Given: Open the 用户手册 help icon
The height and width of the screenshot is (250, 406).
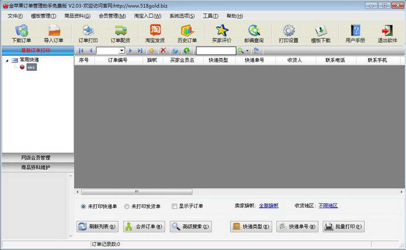Looking at the screenshot, I should [355, 34].
